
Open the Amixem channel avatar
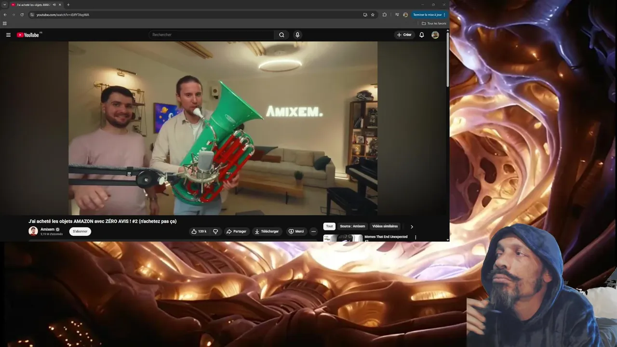[x=33, y=231]
